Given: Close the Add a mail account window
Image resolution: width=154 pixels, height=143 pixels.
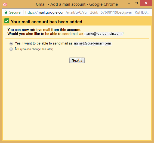Looking at the screenshot, I should click(146, 3).
